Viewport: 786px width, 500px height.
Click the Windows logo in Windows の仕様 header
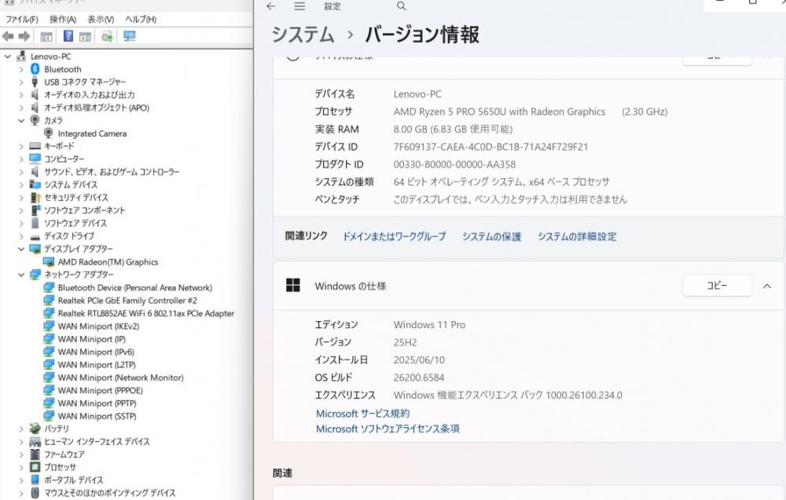[292, 285]
